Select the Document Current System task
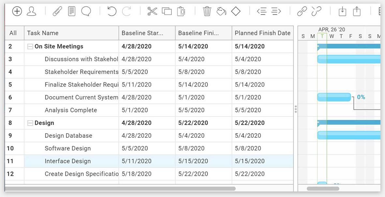This screenshot has width=385, height=197. [x=81, y=97]
